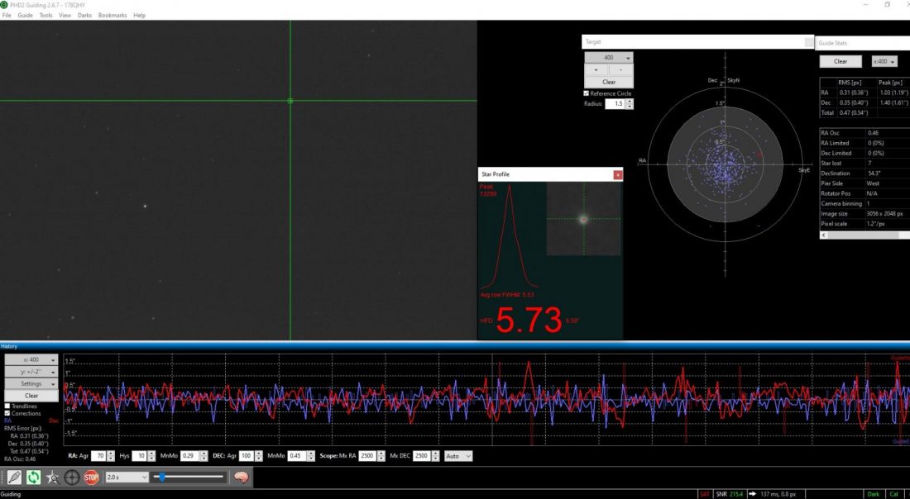The height and width of the screenshot is (499, 910).
Task: Open the Guide menu
Action: pos(25,16)
